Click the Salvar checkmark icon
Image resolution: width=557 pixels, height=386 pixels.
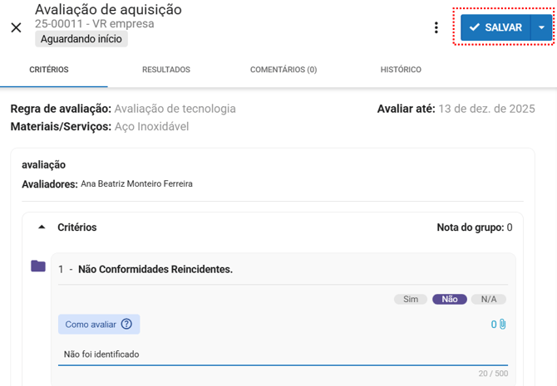click(475, 27)
